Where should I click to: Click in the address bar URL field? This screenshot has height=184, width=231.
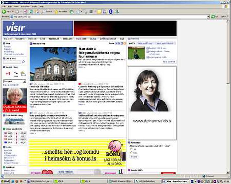(110, 17)
